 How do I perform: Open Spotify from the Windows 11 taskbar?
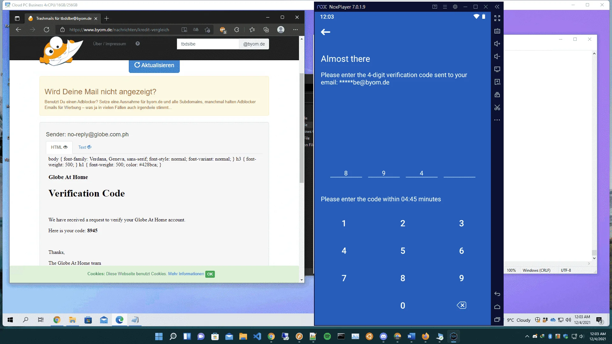coord(327,336)
